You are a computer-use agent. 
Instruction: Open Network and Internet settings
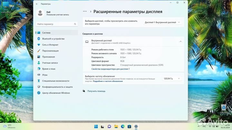[57, 45]
